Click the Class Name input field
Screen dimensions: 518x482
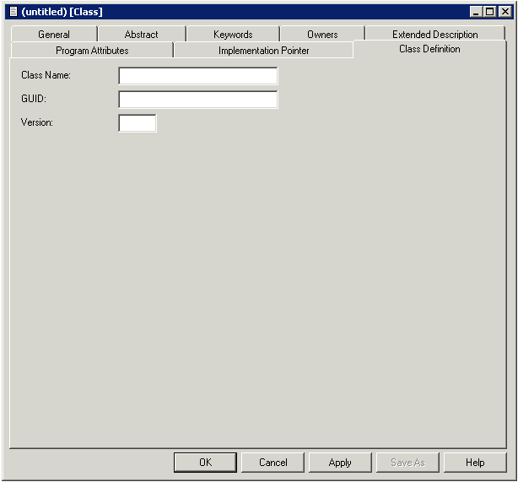198,76
